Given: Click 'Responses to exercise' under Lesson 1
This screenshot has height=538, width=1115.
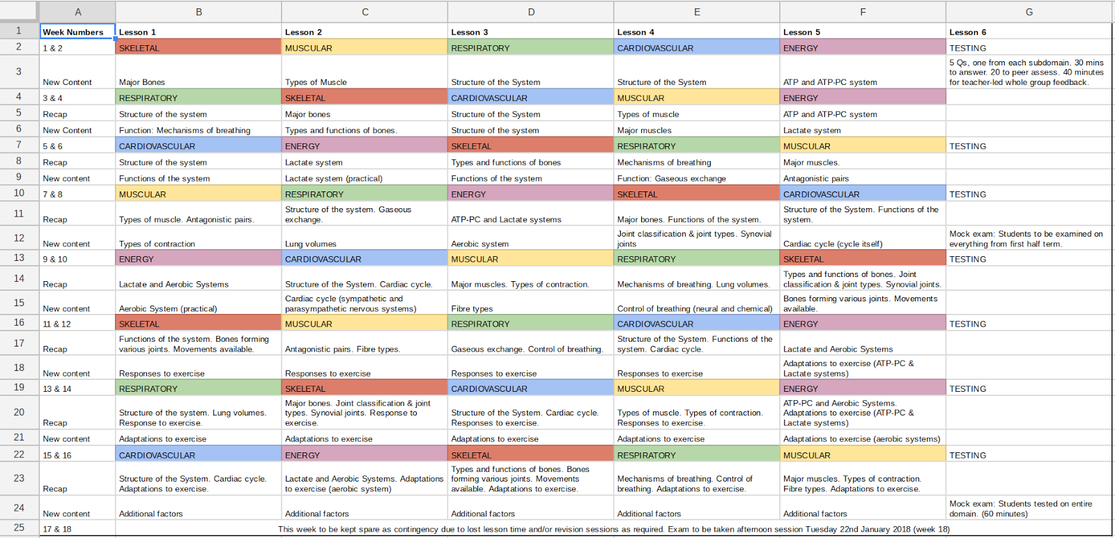Looking at the screenshot, I should coord(199,367).
